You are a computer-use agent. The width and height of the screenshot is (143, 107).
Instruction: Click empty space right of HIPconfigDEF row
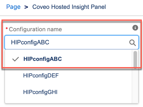[95, 76]
